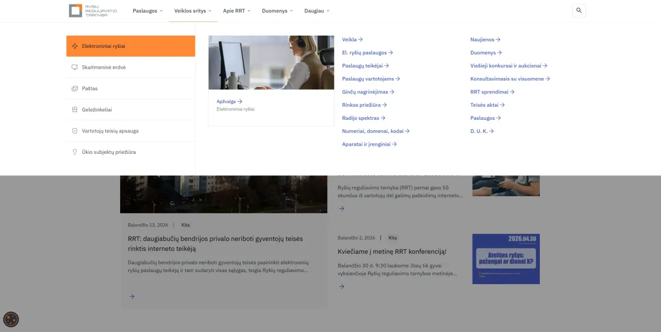
Task: Select the Elektroniniai ryšiai highlighted tab
Action: click(x=131, y=46)
